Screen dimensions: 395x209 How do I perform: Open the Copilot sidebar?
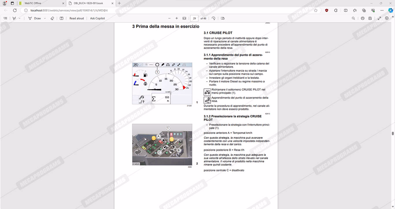[390, 10]
